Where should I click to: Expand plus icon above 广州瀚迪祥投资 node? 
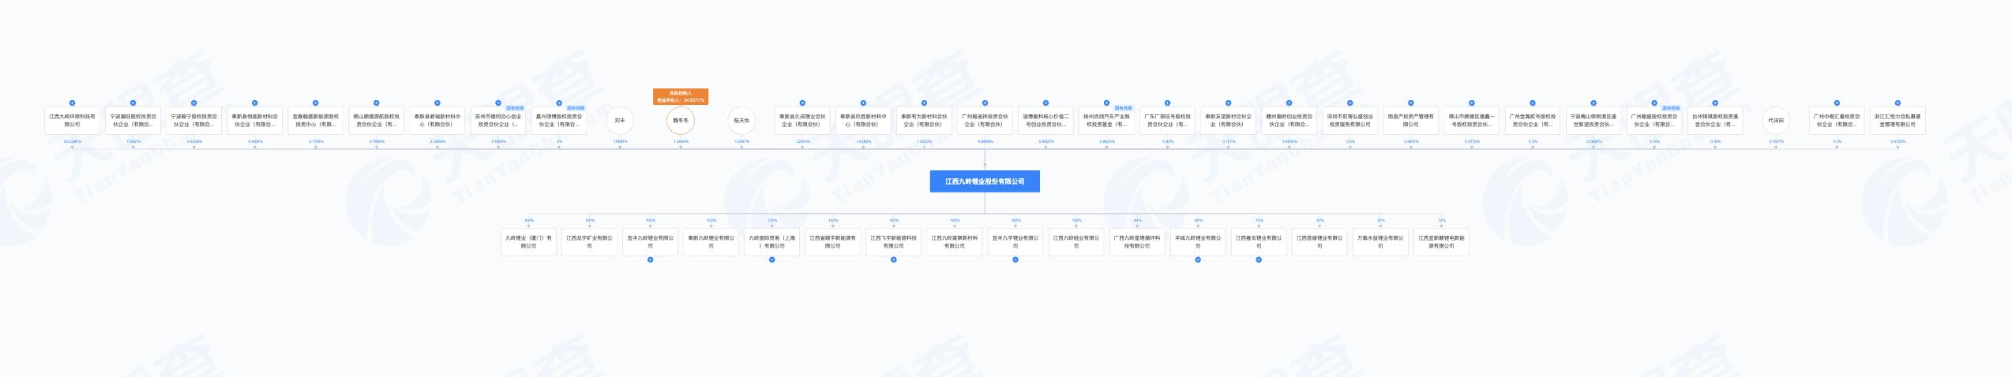(x=985, y=103)
